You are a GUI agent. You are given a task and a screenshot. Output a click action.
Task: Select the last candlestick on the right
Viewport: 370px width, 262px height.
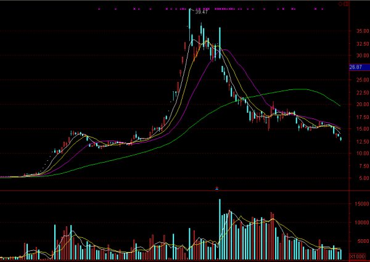[x=341, y=139]
